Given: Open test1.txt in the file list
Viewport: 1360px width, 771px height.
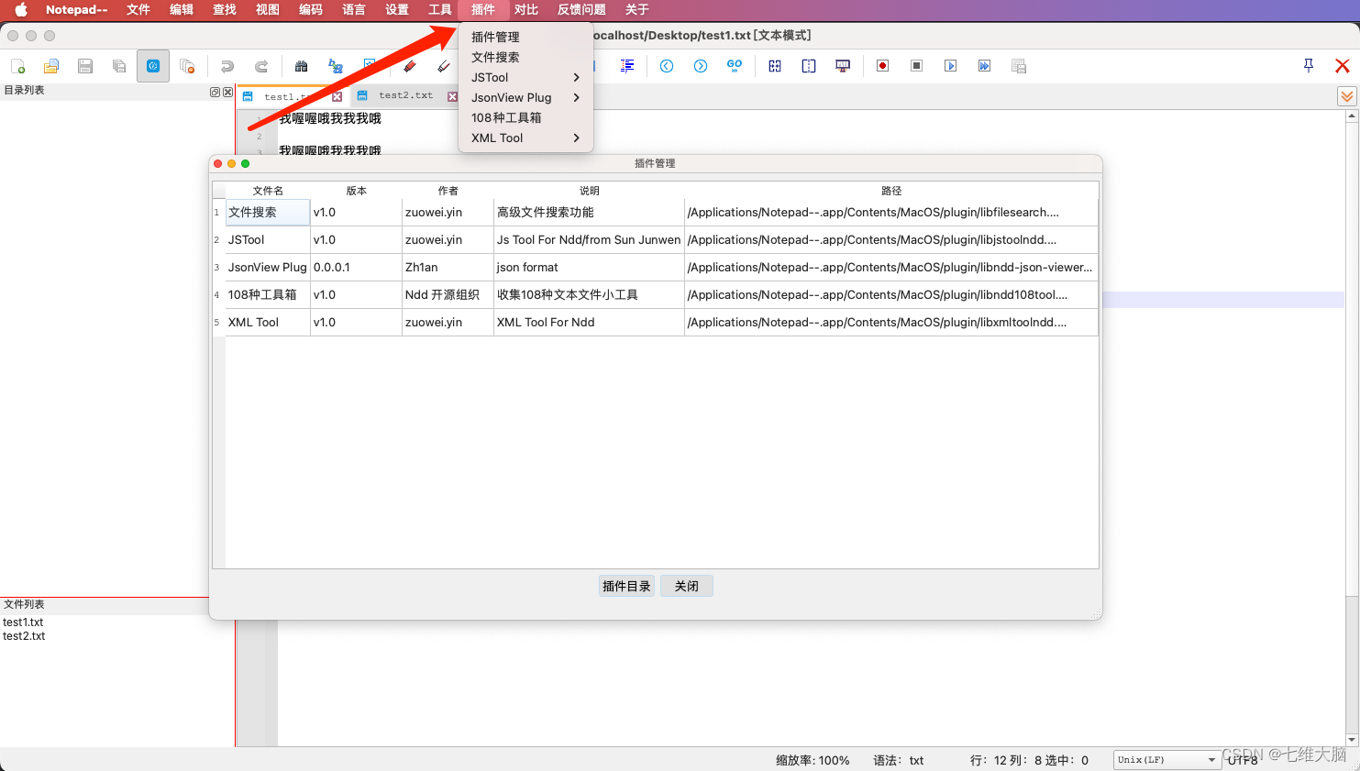Looking at the screenshot, I should coord(23,622).
